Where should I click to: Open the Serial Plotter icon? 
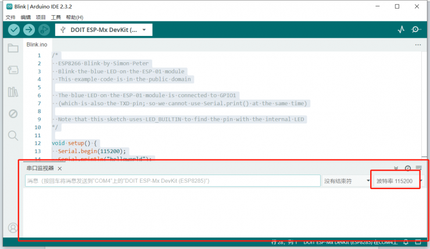402,30
